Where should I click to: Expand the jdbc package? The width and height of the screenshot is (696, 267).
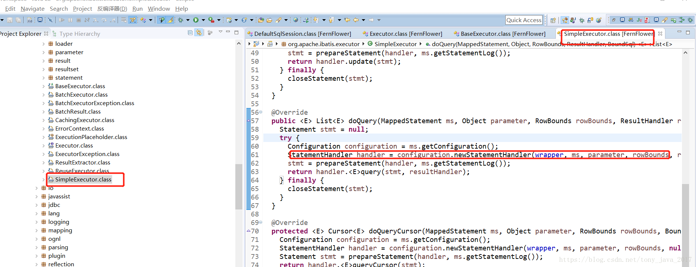coord(37,205)
